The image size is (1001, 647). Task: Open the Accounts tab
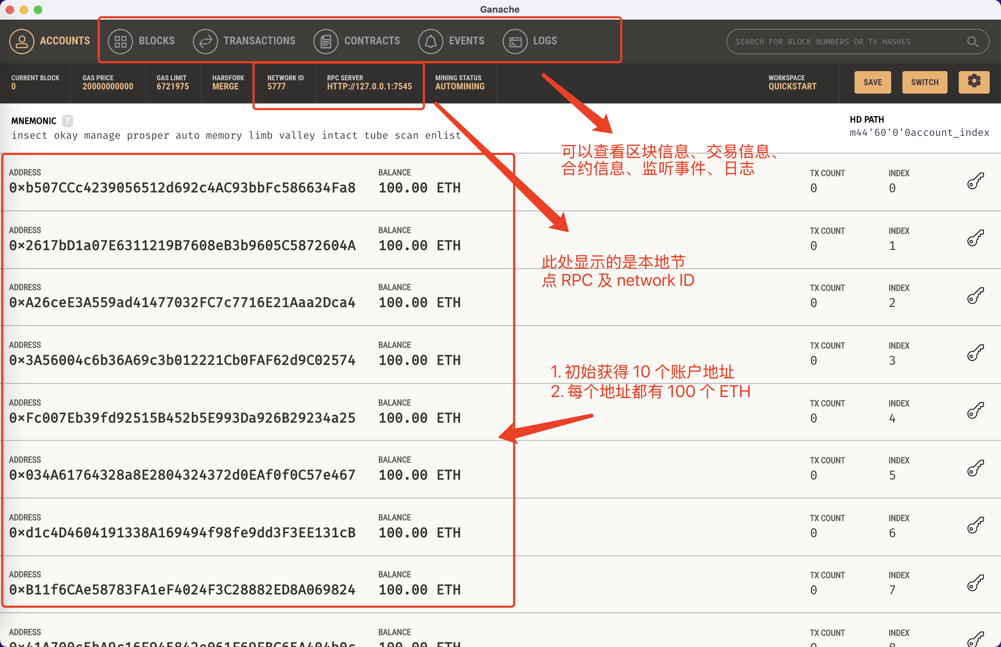tap(50, 41)
